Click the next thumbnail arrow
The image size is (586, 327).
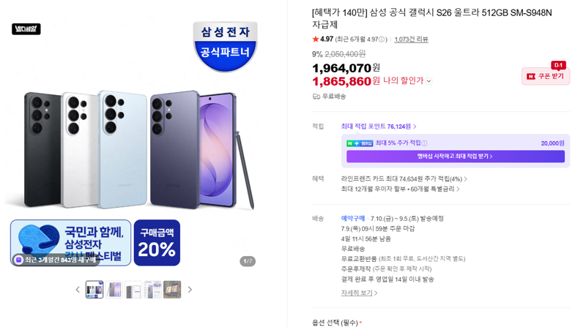[x=190, y=290]
